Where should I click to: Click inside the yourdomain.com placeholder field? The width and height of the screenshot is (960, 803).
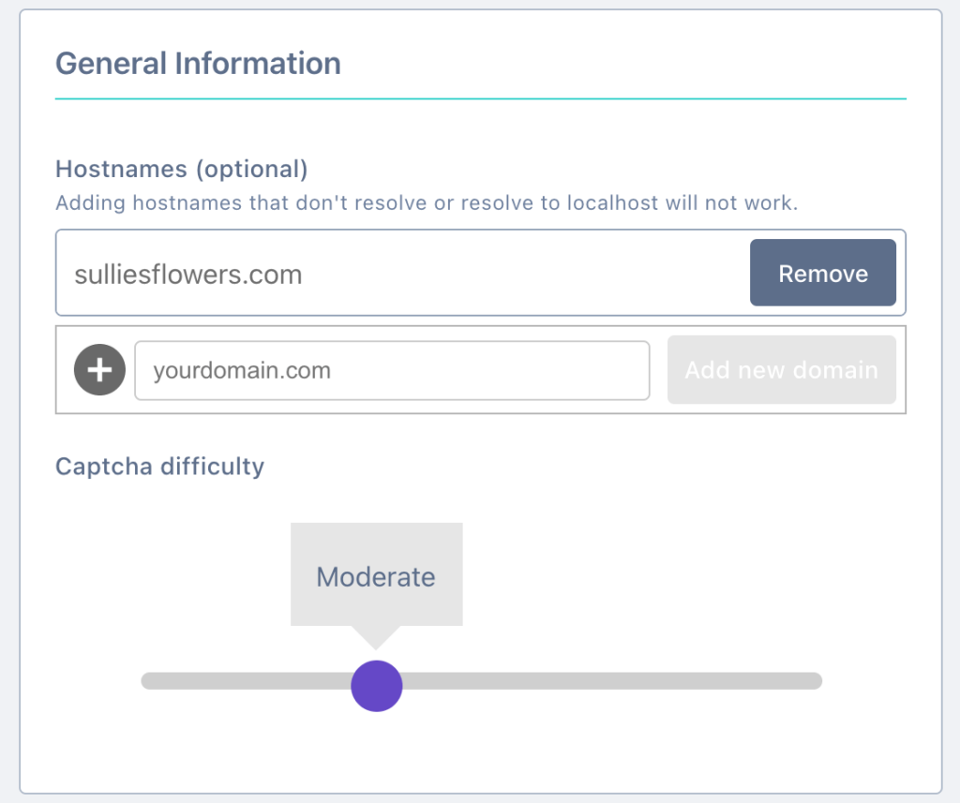click(392, 370)
